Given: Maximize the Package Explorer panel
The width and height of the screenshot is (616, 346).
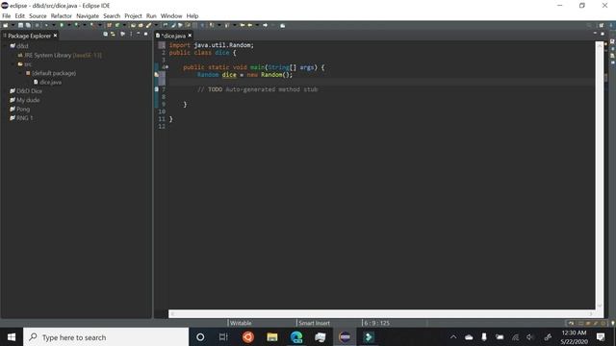Looking at the screenshot, I should (x=145, y=35).
